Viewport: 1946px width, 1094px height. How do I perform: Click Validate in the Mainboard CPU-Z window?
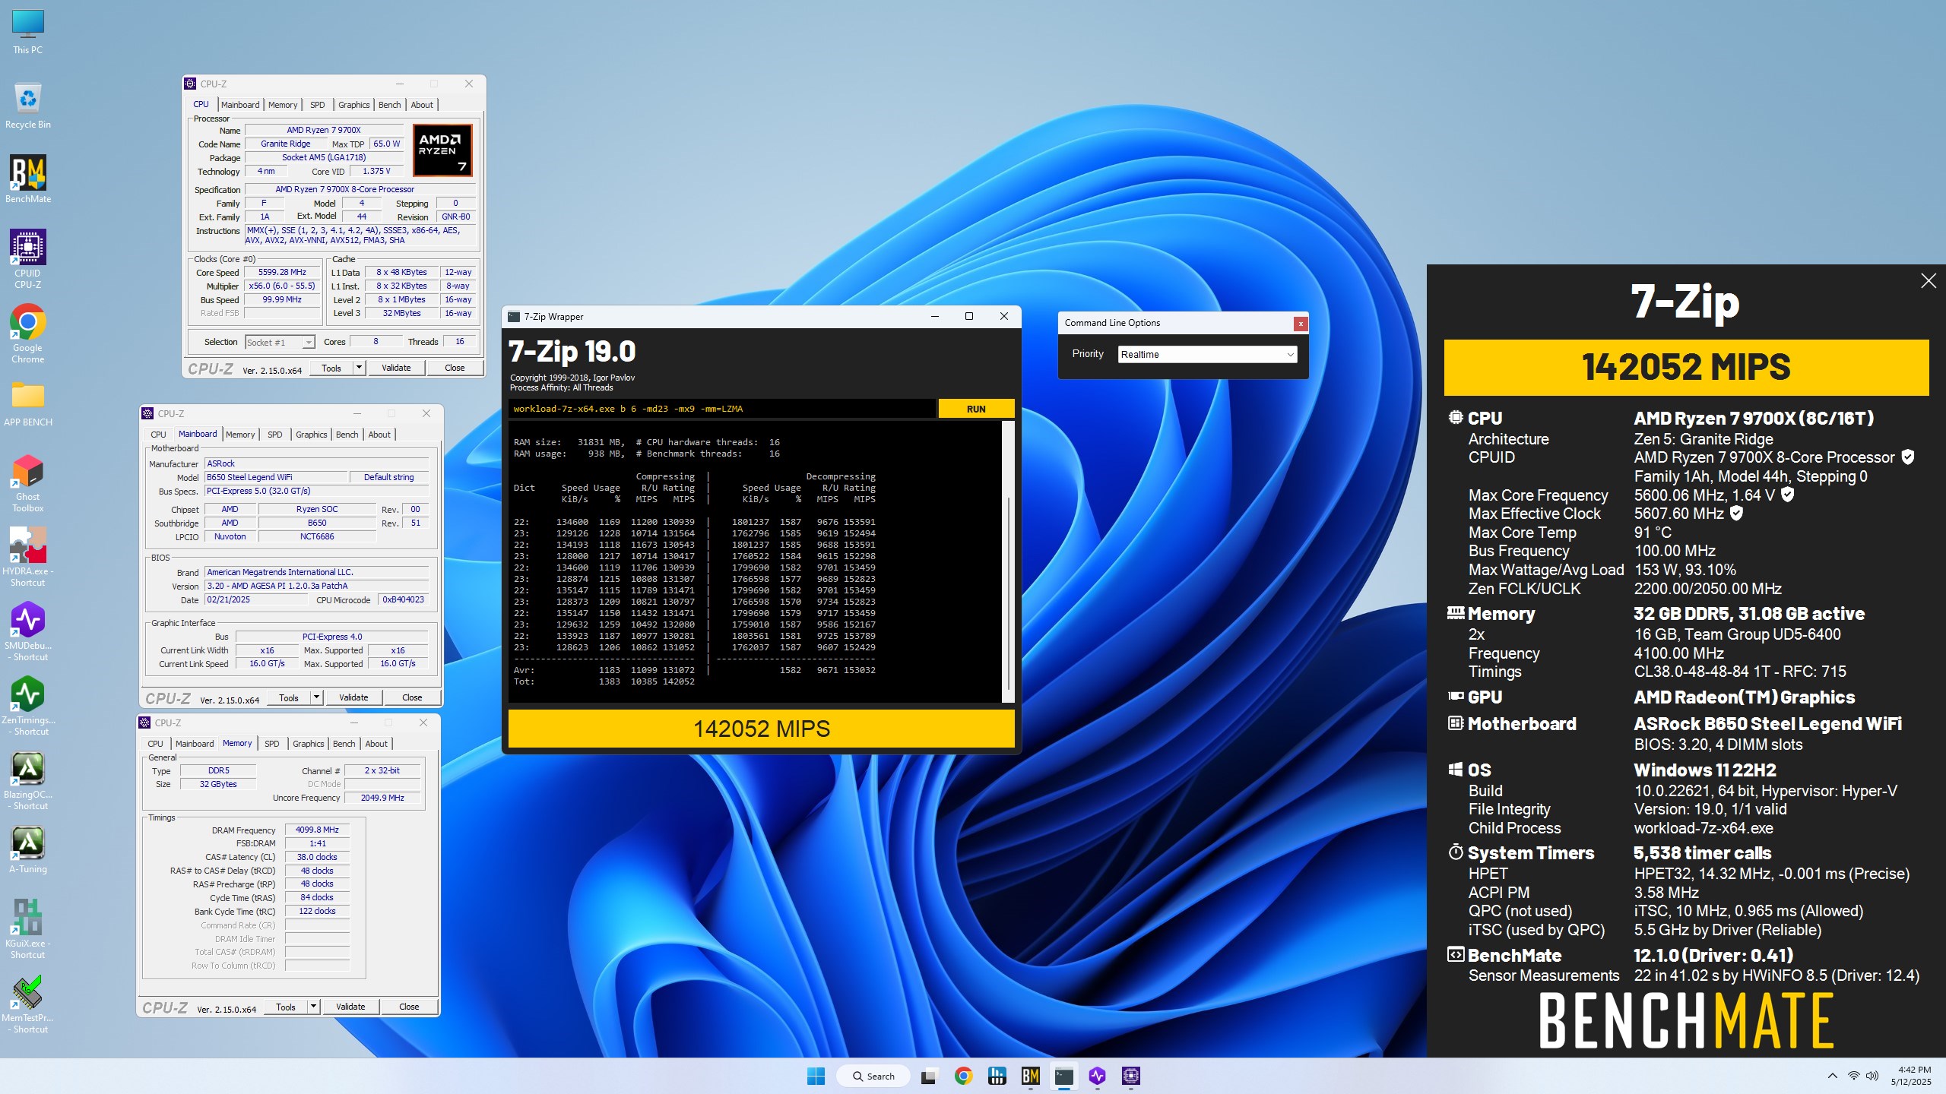(x=353, y=697)
